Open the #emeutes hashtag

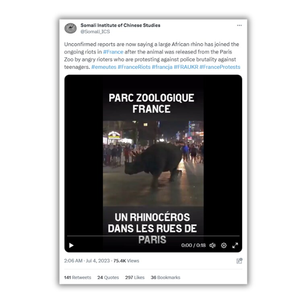click(104, 67)
